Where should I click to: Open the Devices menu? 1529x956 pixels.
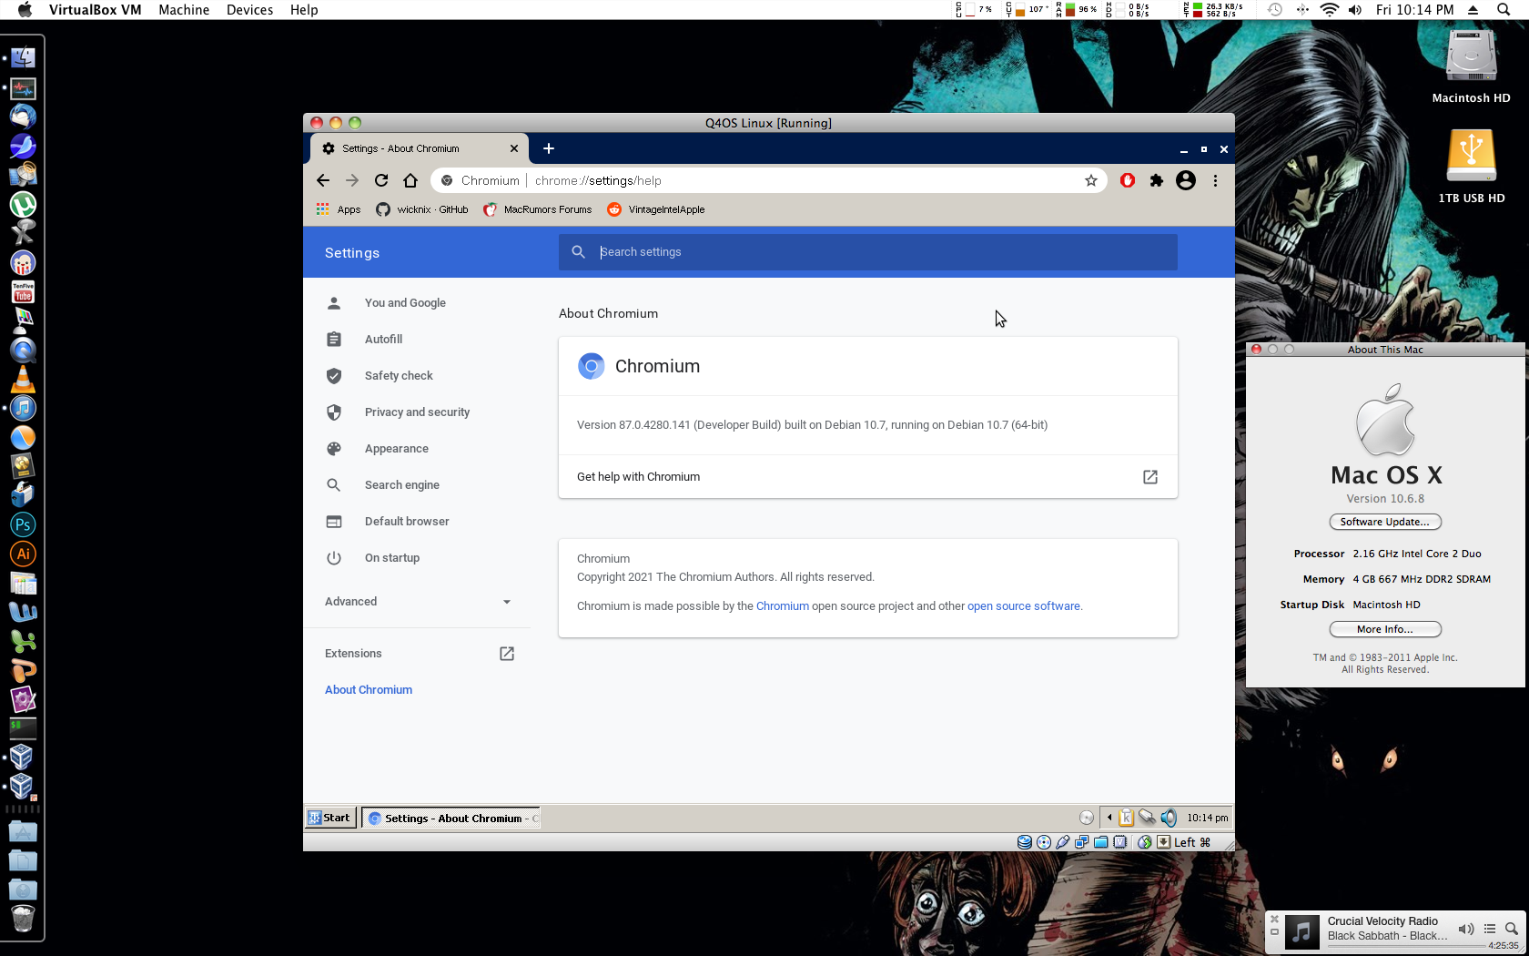click(250, 10)
